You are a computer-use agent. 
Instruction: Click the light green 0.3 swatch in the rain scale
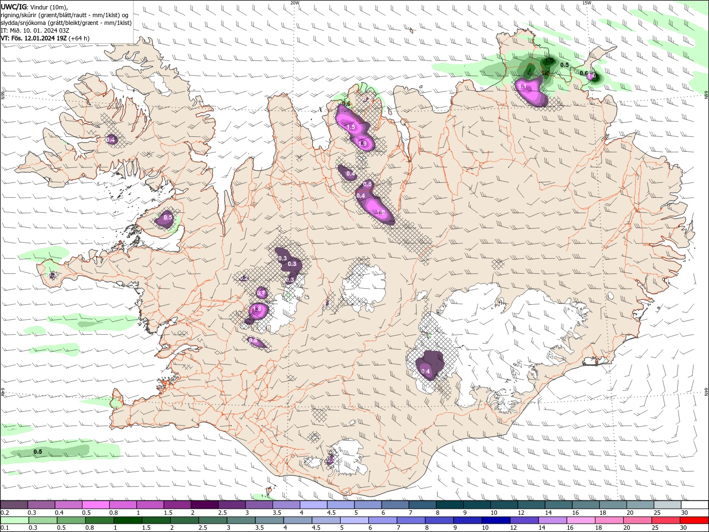click(x=43, y=520)
